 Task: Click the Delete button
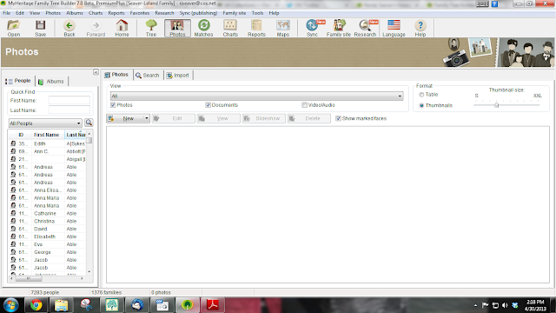(309, 118)
